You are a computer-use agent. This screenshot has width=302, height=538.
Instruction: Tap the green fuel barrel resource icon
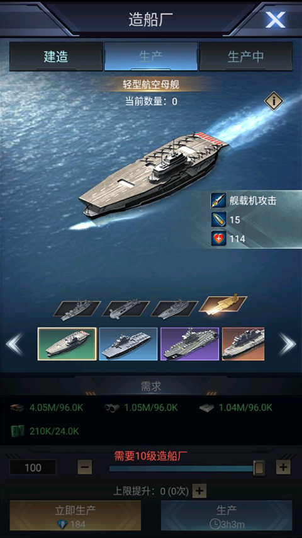tap(17, 431)
